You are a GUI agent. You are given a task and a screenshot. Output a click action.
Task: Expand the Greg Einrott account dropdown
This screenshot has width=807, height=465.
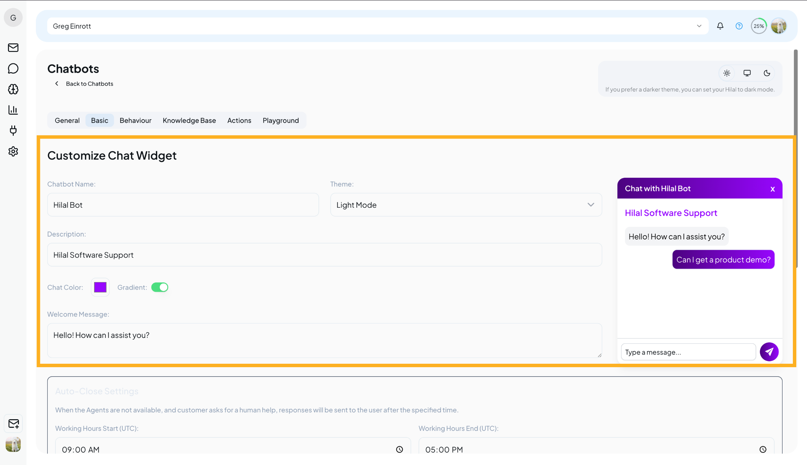(699, 25)
